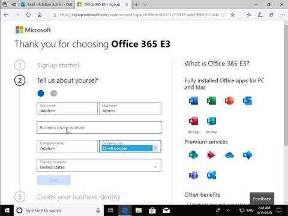
Task: Open Microsoft Store from taskbar
Action: [152, 211]
